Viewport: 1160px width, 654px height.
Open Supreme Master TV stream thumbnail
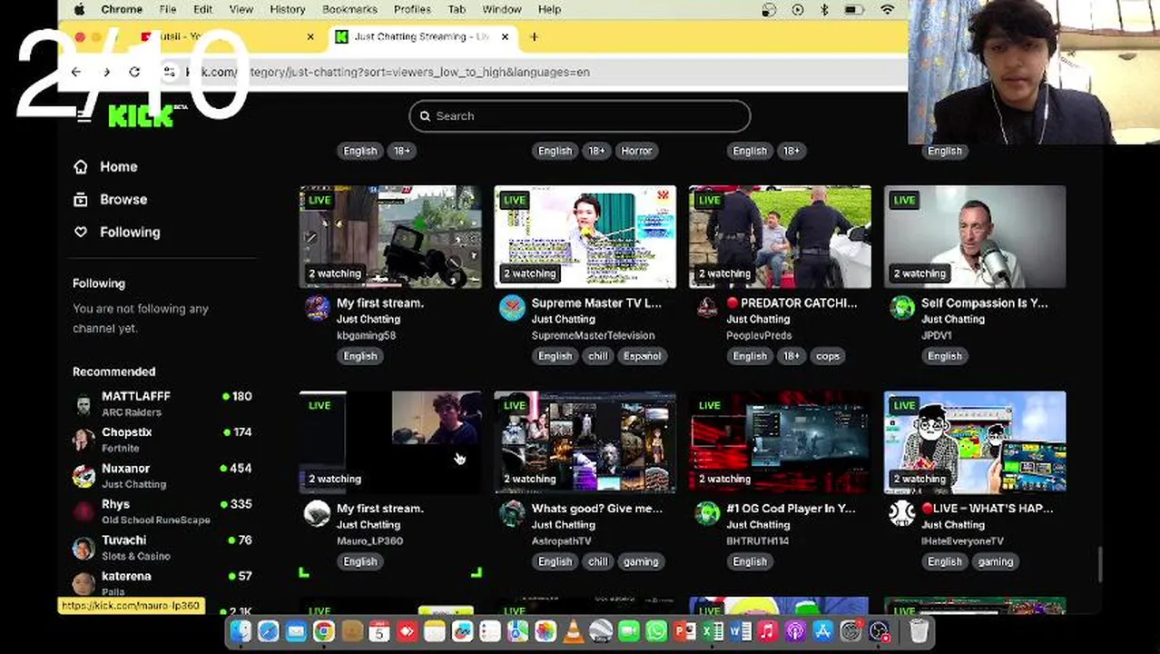pyautogui.click(x=585, y=237)
